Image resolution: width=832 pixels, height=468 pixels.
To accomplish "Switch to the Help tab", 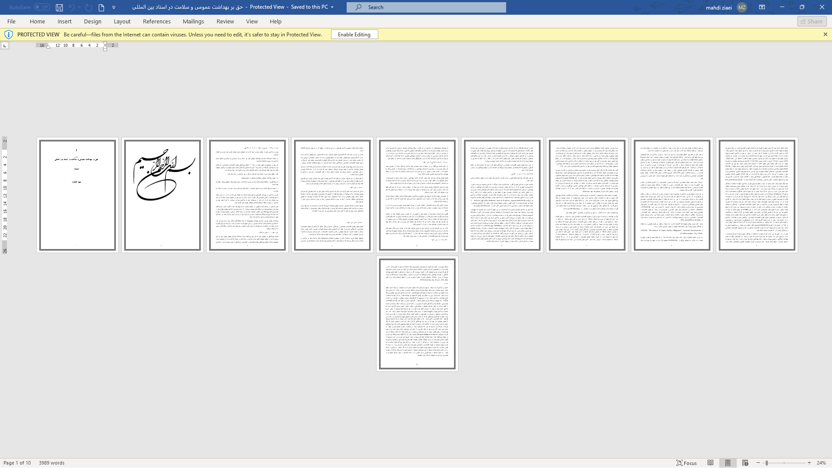I will click(x=276, y=21).
